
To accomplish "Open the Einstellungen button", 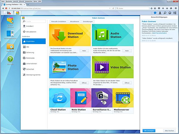I will click(x=88, y=21).
